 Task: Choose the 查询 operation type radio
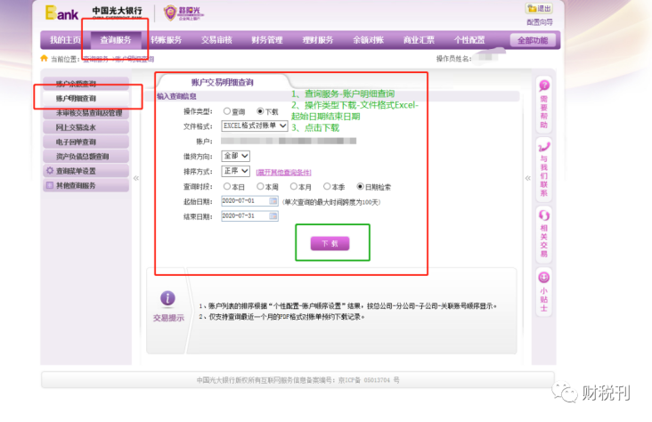[227, 111]
